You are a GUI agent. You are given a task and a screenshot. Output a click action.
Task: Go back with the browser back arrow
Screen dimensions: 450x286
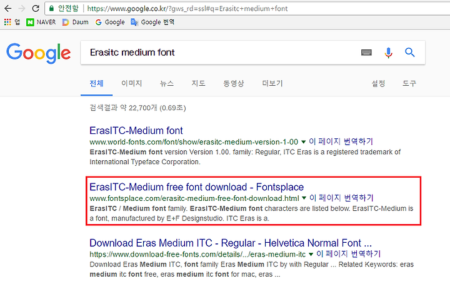[x=7, y=8]
